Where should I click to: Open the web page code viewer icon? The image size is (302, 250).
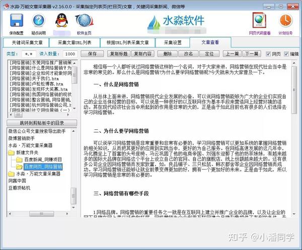coord(259,20)
